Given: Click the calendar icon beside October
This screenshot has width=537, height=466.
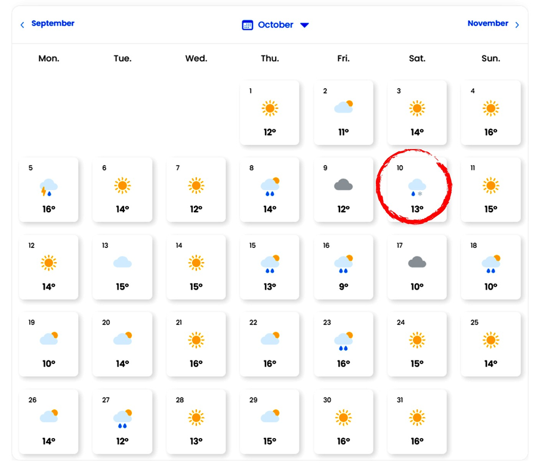Looking at the screenshot, I should pos(247,25).
